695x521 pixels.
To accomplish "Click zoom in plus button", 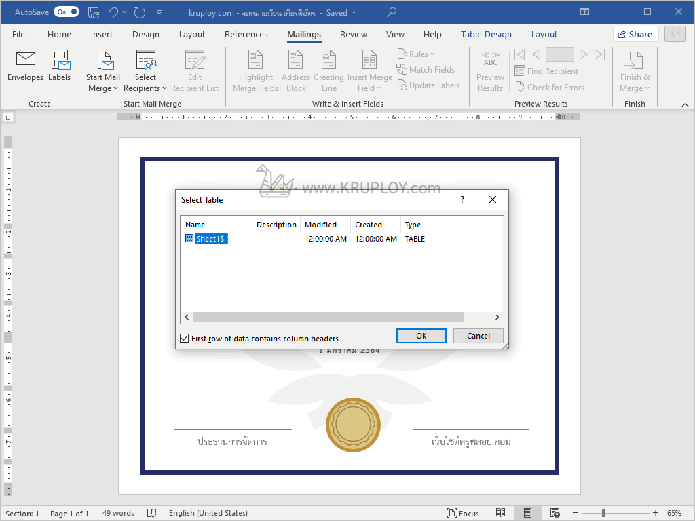I will click(x=656, y=513).
